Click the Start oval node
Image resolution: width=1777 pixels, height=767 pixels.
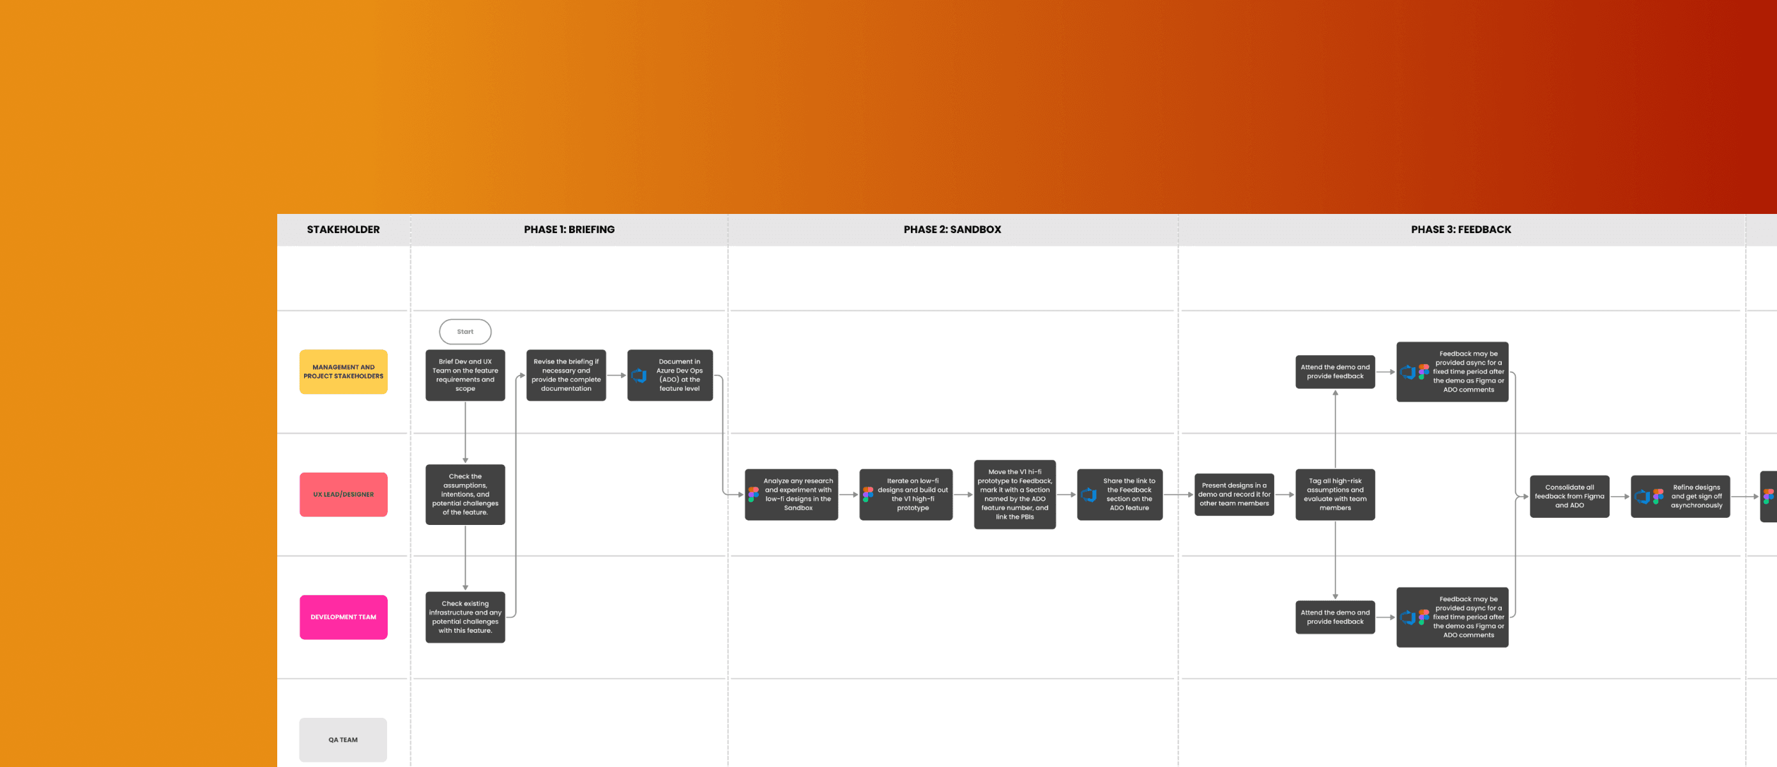click(x=465, y=331)
